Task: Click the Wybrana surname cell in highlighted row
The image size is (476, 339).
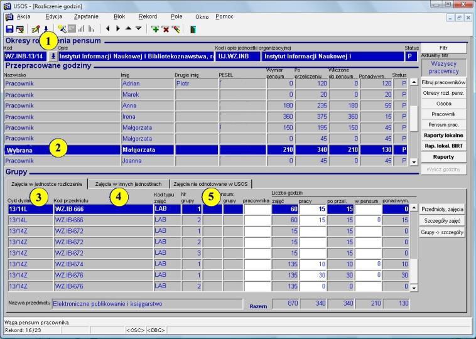Action: [62, 150]
